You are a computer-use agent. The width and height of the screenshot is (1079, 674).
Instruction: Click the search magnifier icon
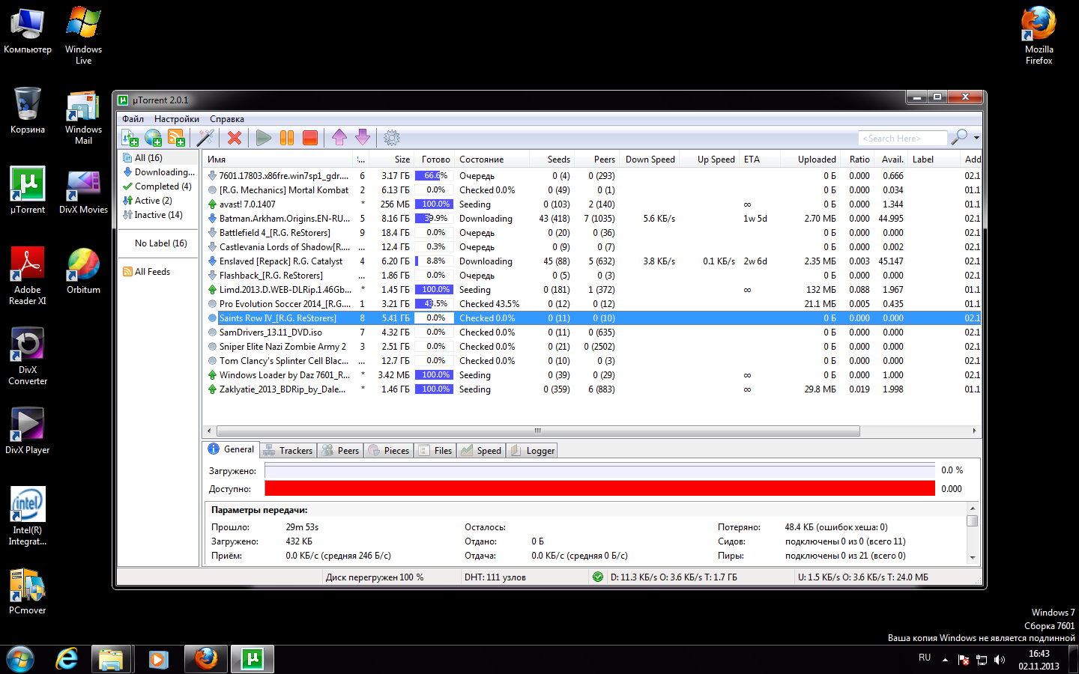pyautogui.click(x=959, y=137)
